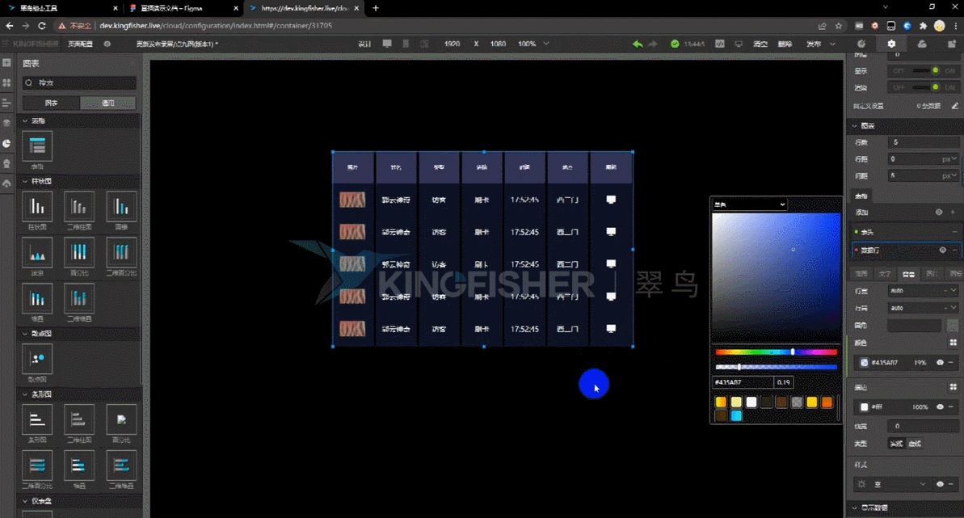The height and width of the screenshot is (518, 964).
Task: Select the scatter chart component
Action: pos(37,359)
